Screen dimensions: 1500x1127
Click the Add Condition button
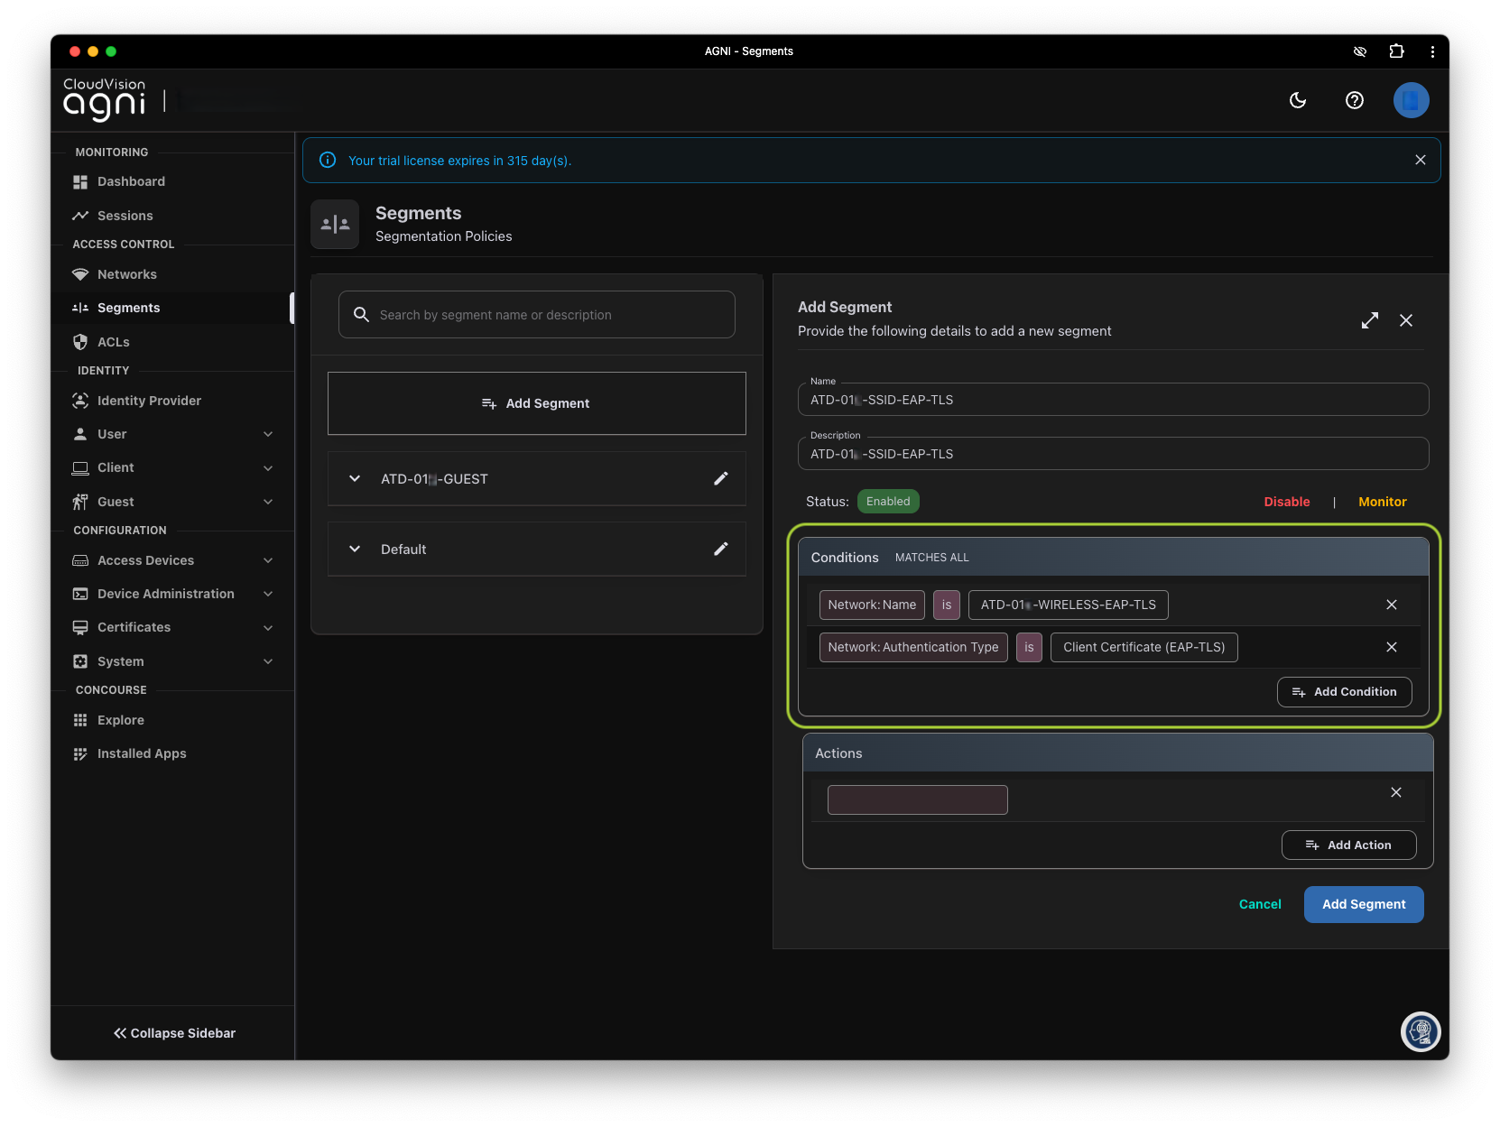coord(1344,692)
